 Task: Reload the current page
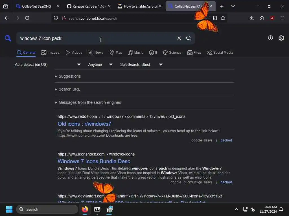27,18
